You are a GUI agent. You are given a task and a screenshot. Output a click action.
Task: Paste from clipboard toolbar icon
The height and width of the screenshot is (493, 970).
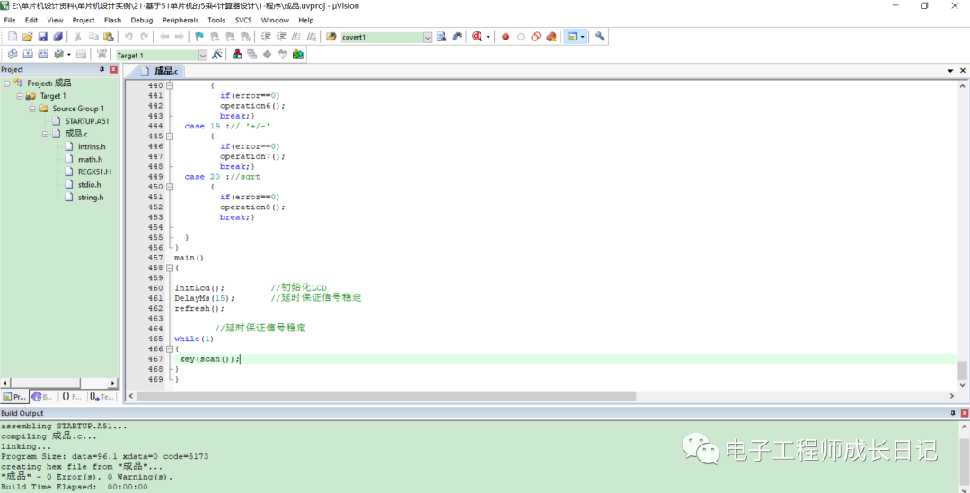click(x=109, y=37)
